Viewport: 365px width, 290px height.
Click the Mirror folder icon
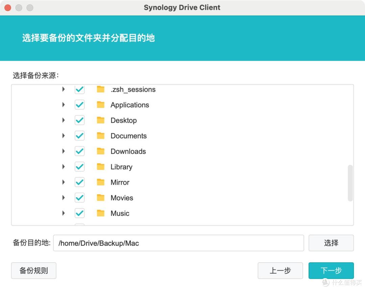point(101,182)
